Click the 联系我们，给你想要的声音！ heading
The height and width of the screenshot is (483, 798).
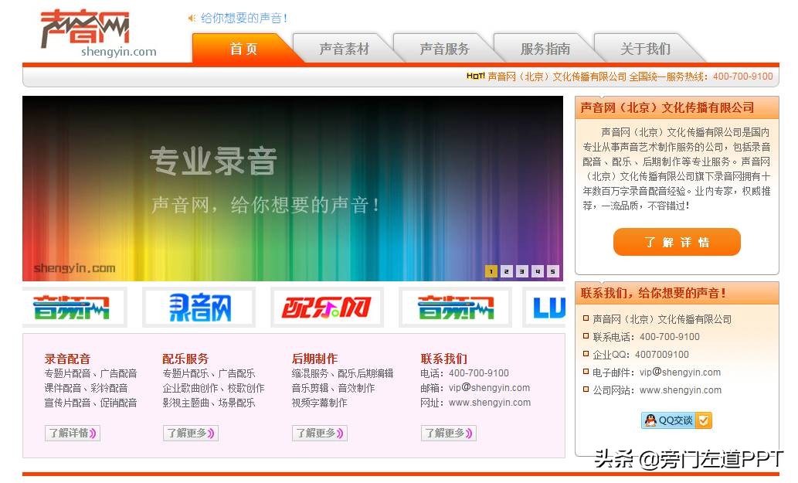click(653, 293)
